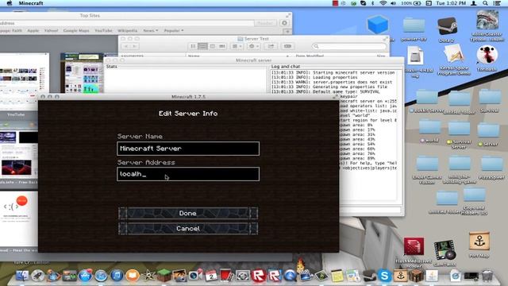Viewport: 508px width, 286px height.
Task: Open the Trash in the Dock
Action: [487, 276]
